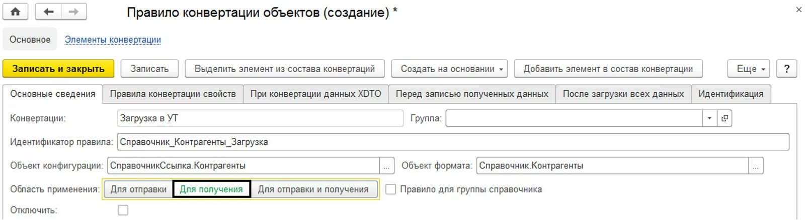Click into the Идентификатор правила field
This screenshot has width=805, height=220.
tap(453, 142)
